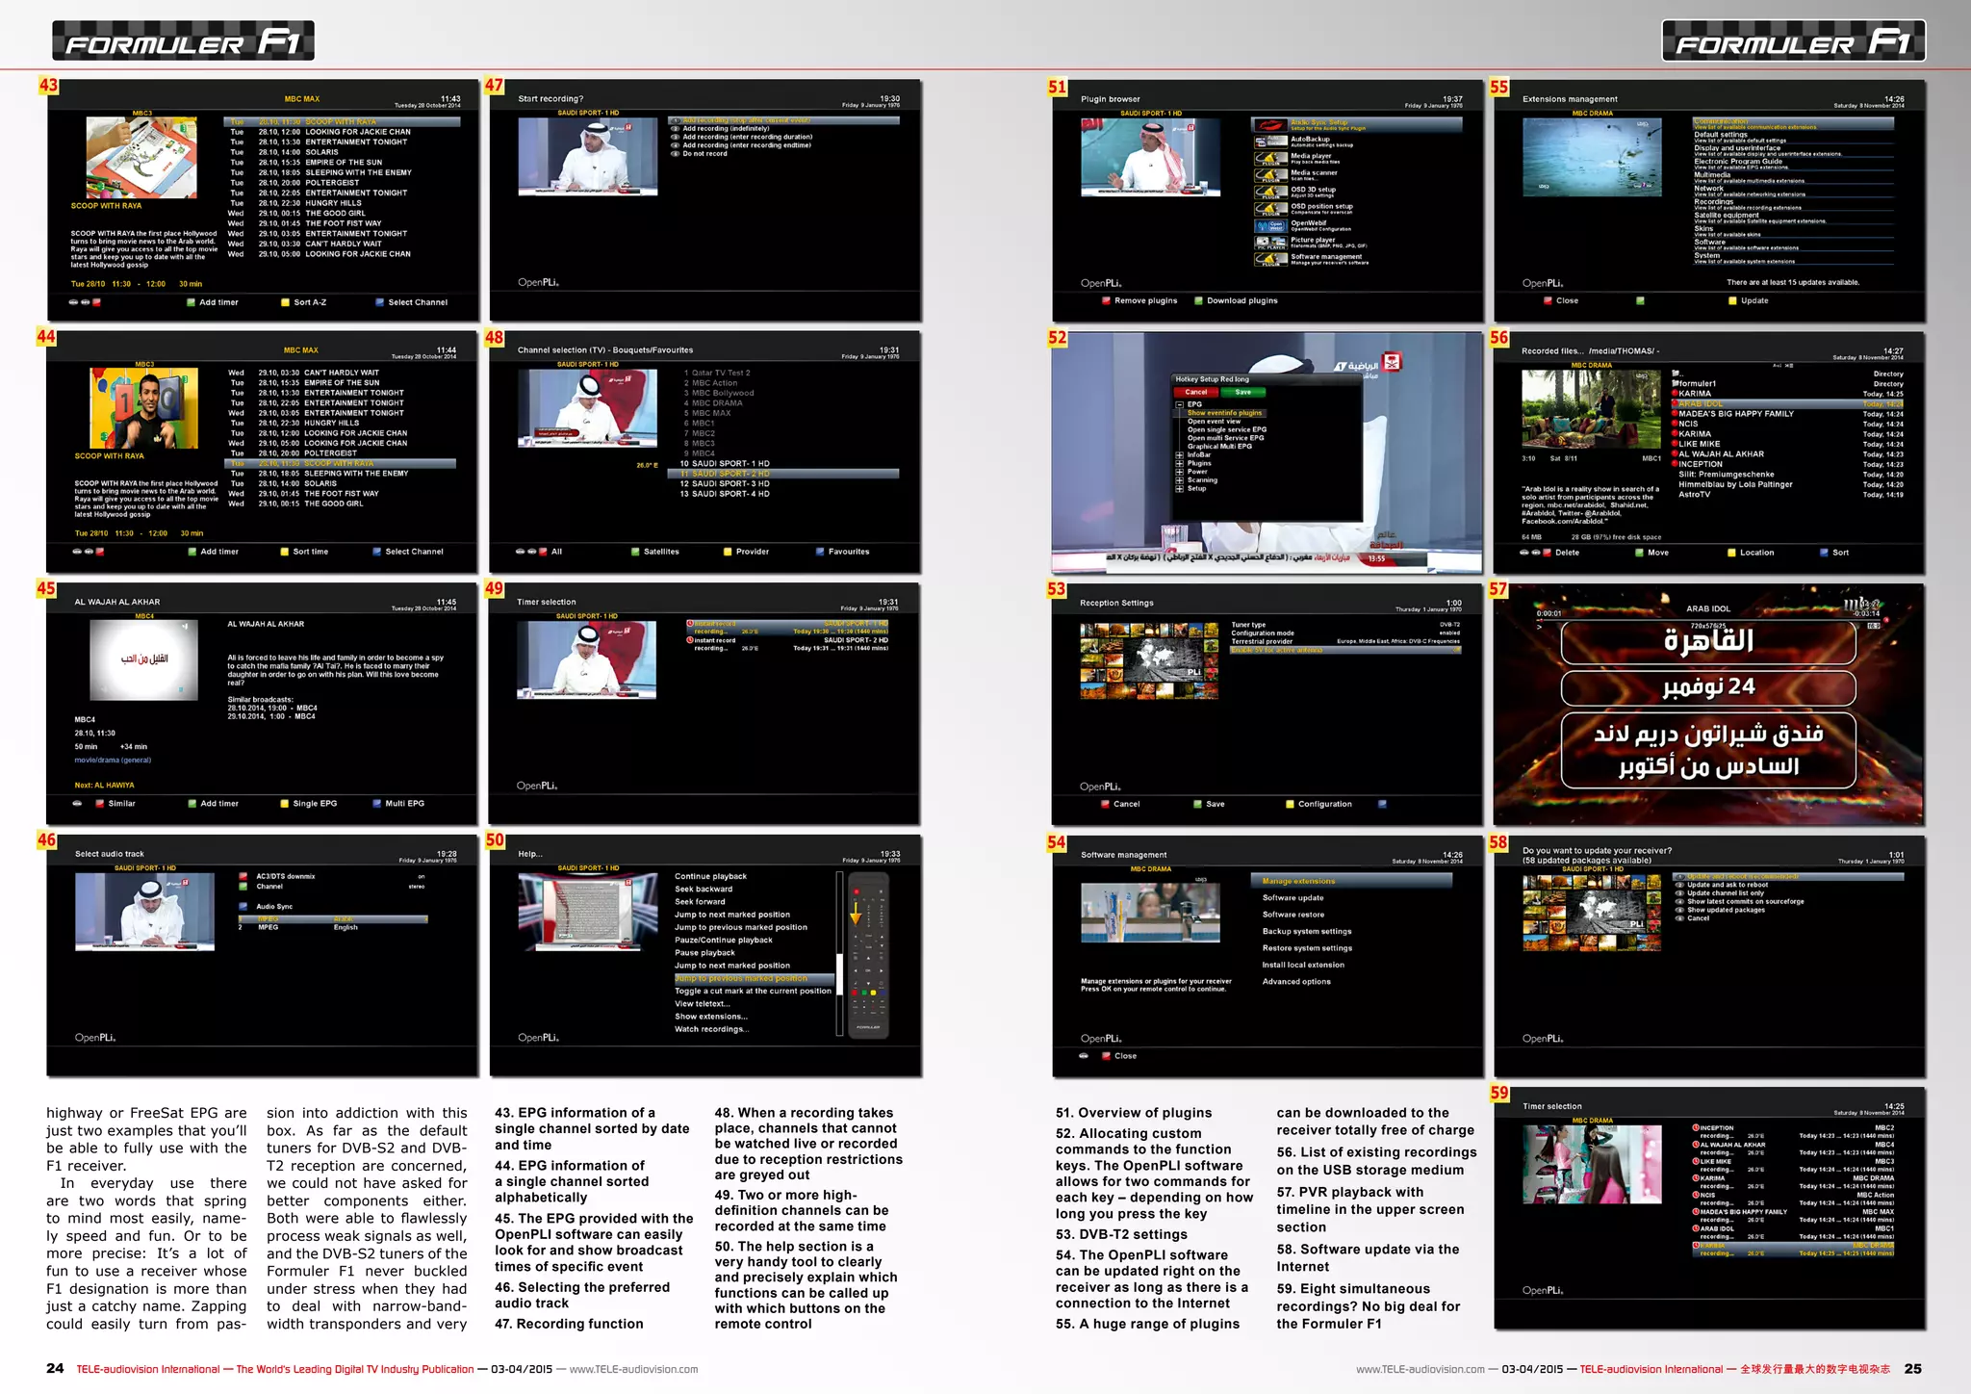The width and height of the screenshot is (1971, 1394).
Task: Click the Formuler F1 logo at top left
Action: click(183, 41)
